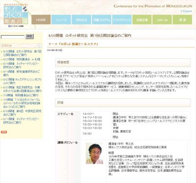This screenshot has height=183, width=196.
Task: Open the 会員企業 navigation tab
Action: pyautogui.click(x=142, y=20)
